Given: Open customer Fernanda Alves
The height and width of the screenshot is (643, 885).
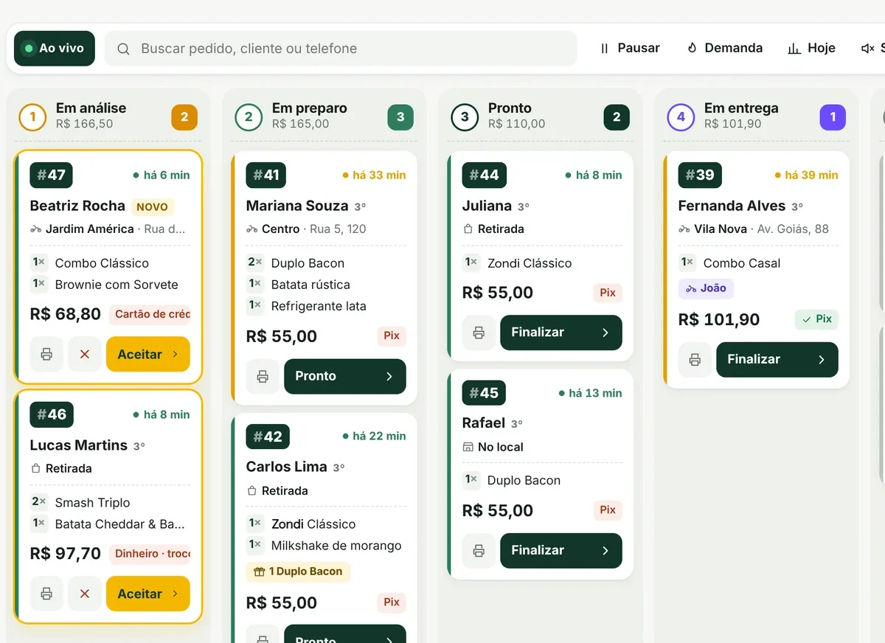Looking at the screenshot, I should pyautogui.click(x=732, y=206).
